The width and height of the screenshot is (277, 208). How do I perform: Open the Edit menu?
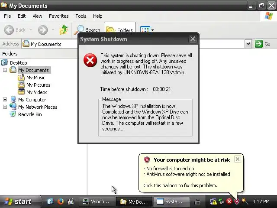click(x=22, y=16)
